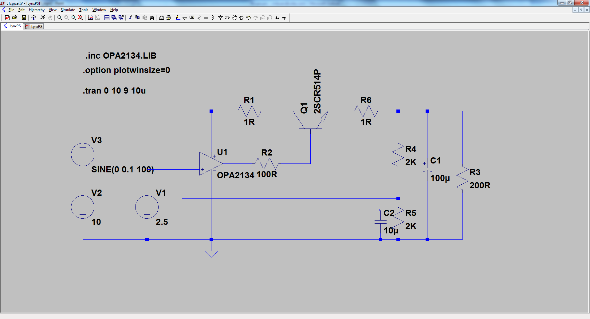590x319 pixels.
Task: Click the 200R value of R3
Action: pos(480,185)
